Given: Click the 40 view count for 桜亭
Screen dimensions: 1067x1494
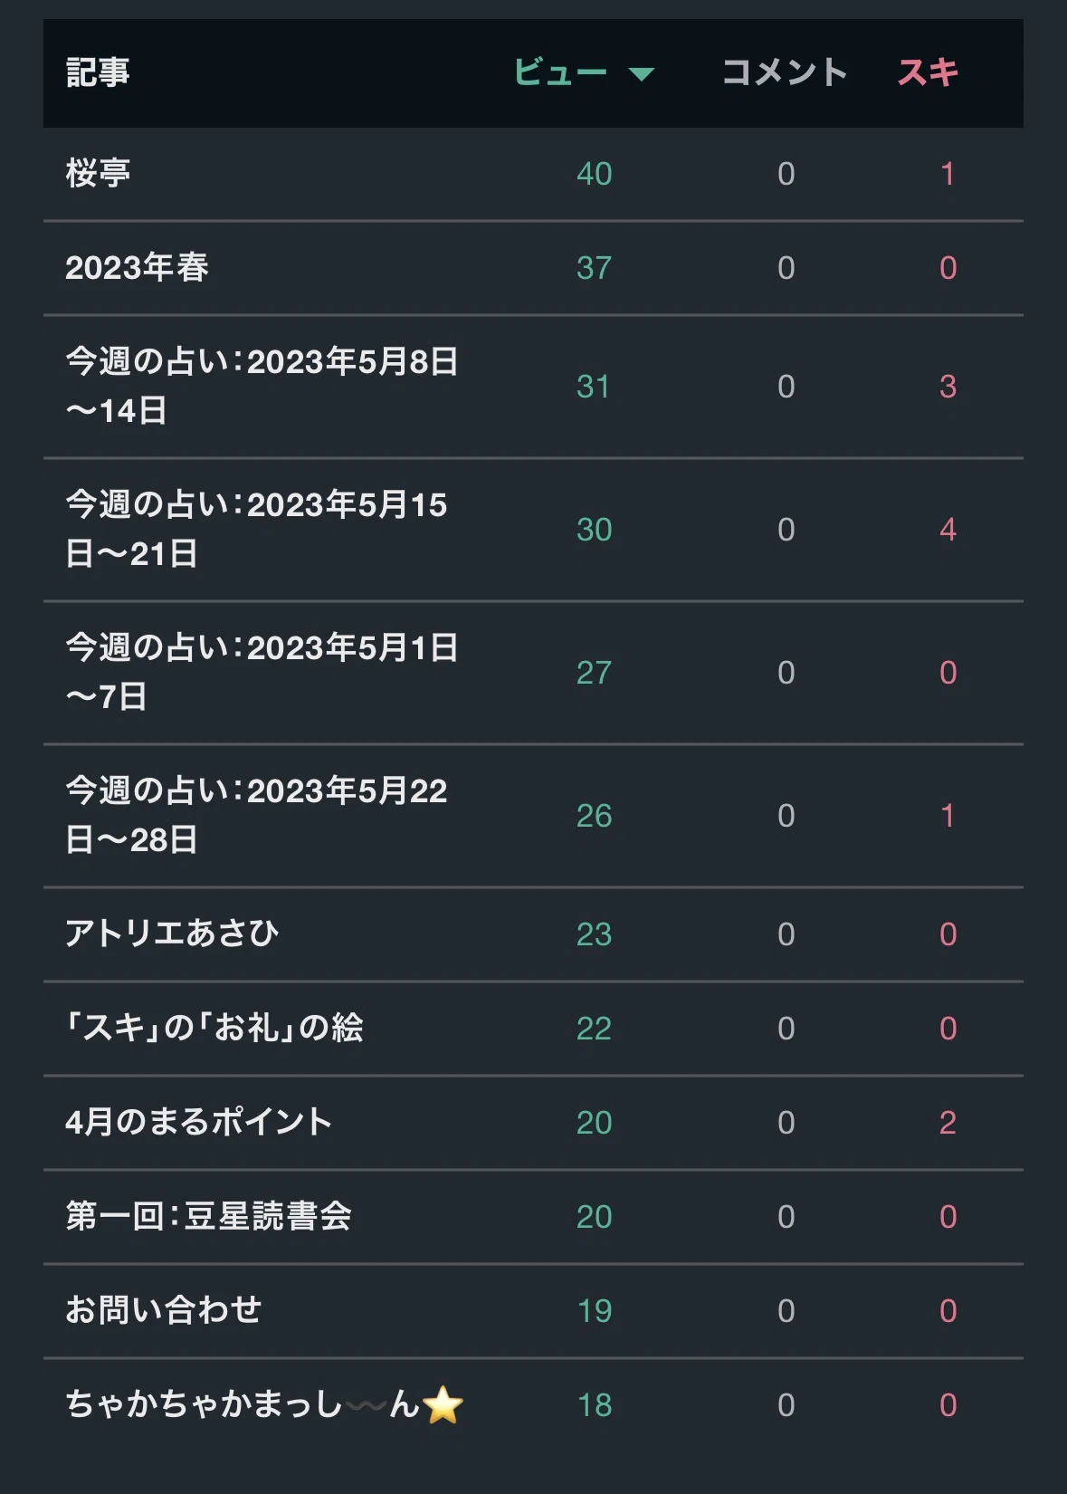Looking at the screenshot, I should coord(595,174).
